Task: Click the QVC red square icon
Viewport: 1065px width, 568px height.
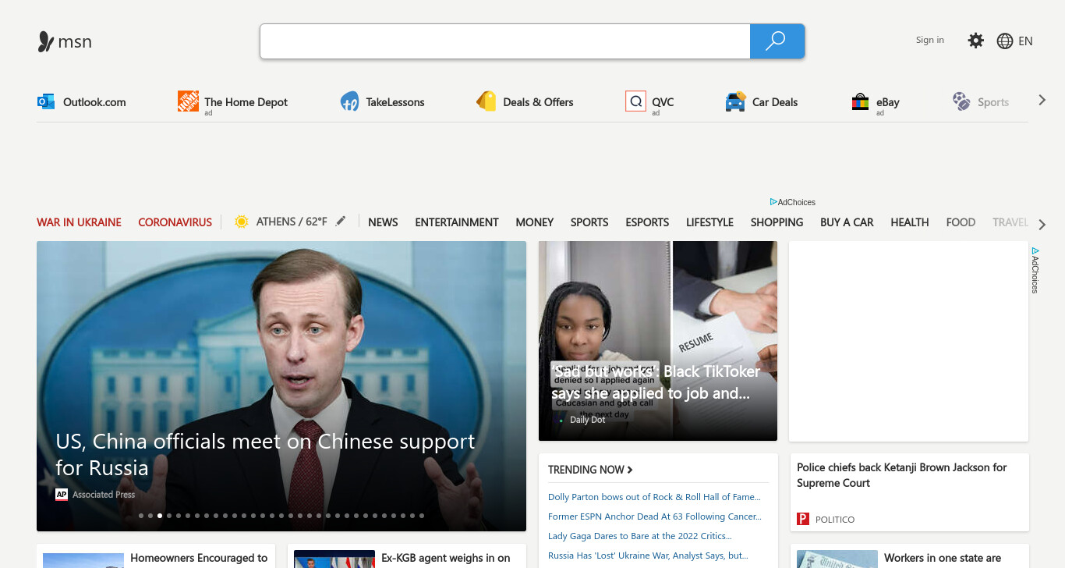Action: [635, 101]
